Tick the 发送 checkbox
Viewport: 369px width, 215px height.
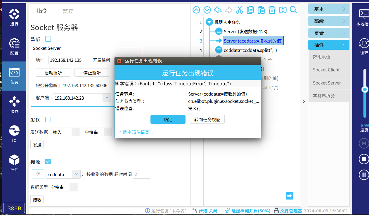[48, 120]
